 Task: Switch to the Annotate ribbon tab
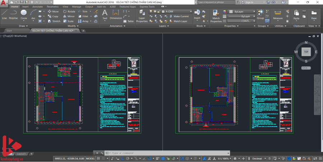click(x=37, y=6)
